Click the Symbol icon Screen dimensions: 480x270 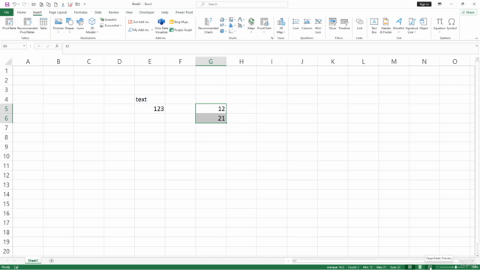[x=451, y=24]
